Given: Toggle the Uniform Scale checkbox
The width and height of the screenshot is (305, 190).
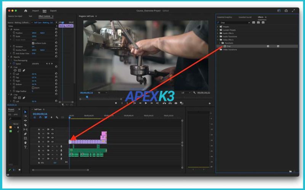Looking at the screenshot, I should (x=33, y=43).
